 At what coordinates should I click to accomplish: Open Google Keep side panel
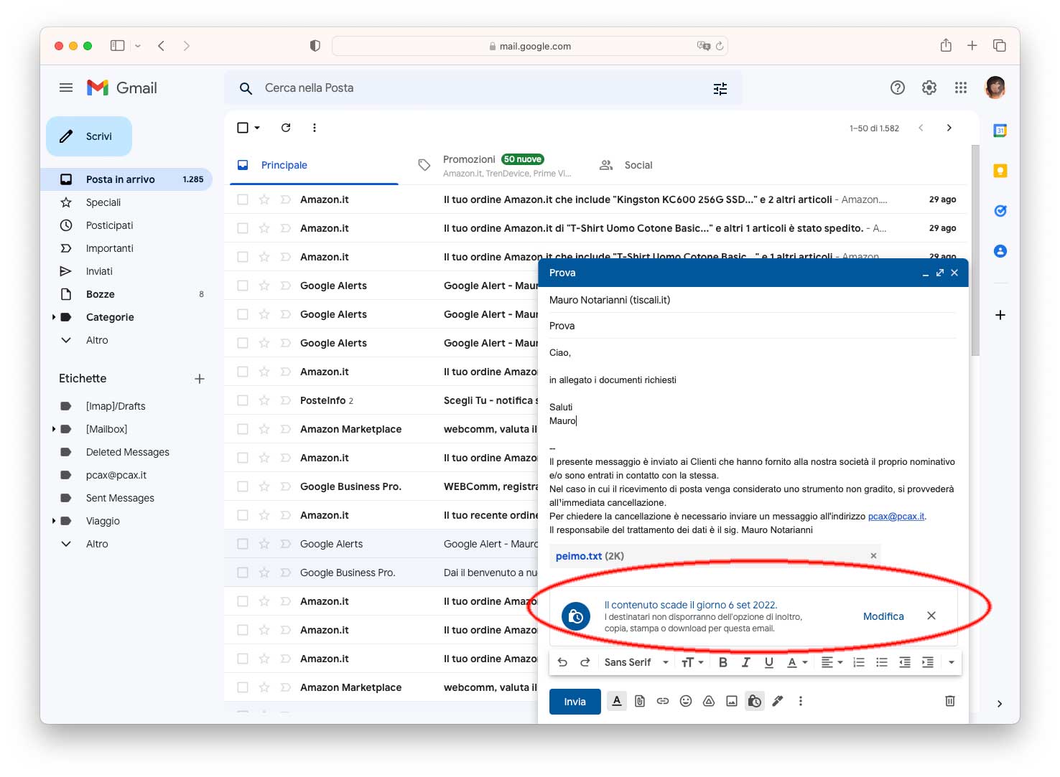tap(1000, 171)
